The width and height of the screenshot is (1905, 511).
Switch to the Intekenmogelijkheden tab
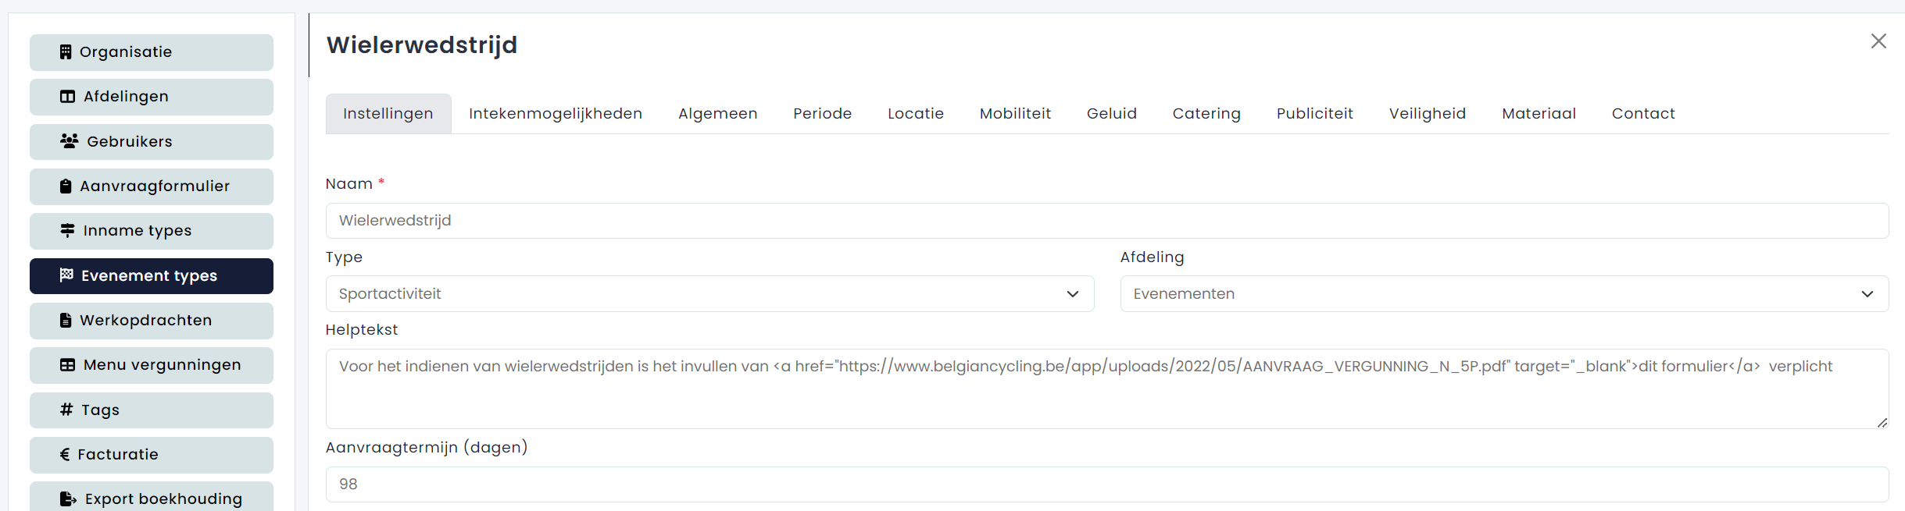pos(556,114)
